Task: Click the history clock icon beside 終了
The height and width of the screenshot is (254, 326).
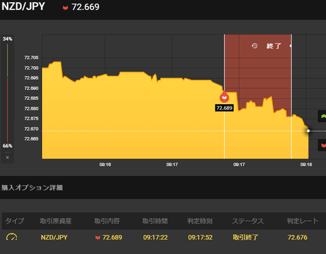Action: 255,46
